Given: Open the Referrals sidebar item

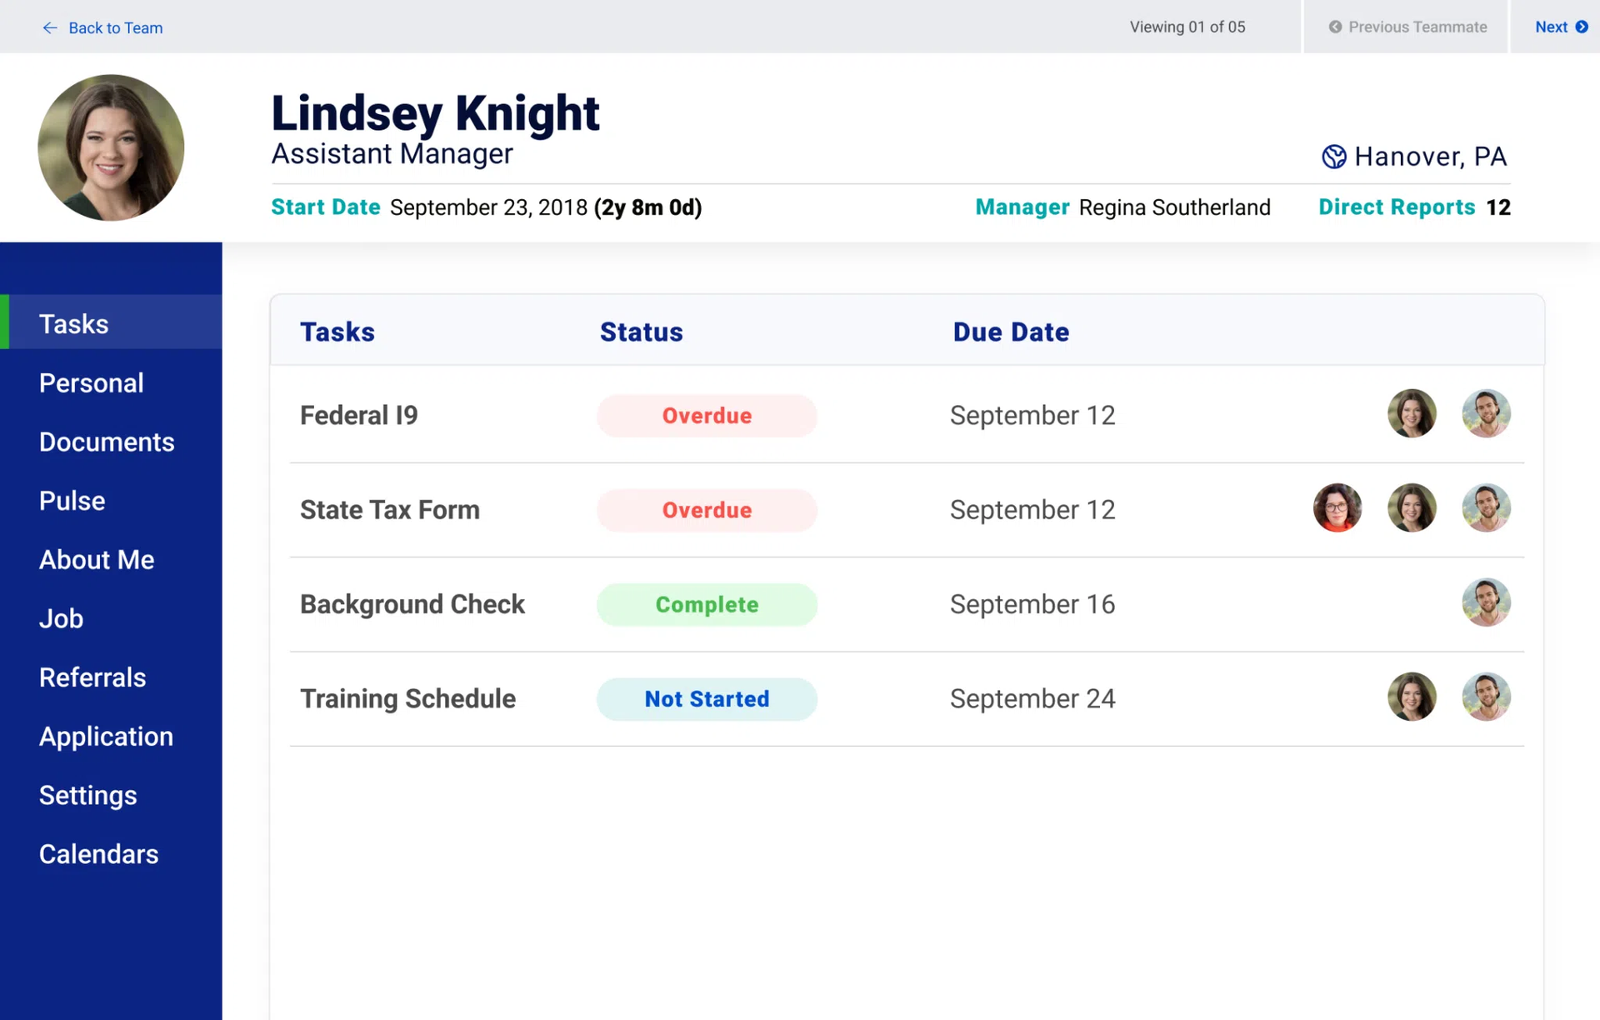Looking at the screenshot, I should coord(92,677).
